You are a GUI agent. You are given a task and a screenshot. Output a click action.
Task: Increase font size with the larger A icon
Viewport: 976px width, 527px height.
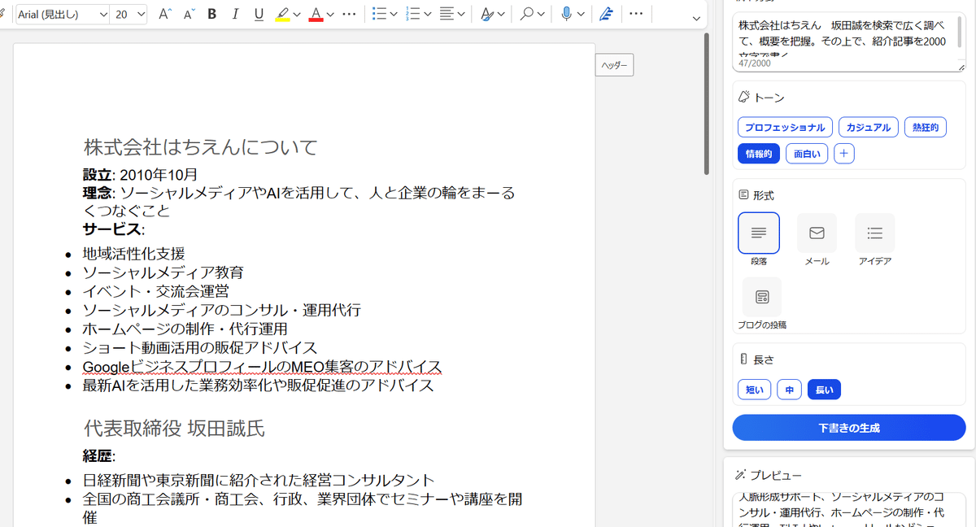pyautogui.click(x=165, y=15)
